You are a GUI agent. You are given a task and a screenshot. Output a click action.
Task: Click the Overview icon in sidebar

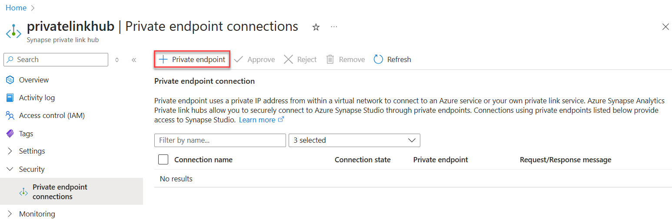[x=10, y=80]
